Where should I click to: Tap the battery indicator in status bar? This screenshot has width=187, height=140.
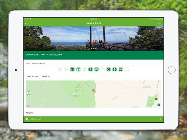point(160,19)
